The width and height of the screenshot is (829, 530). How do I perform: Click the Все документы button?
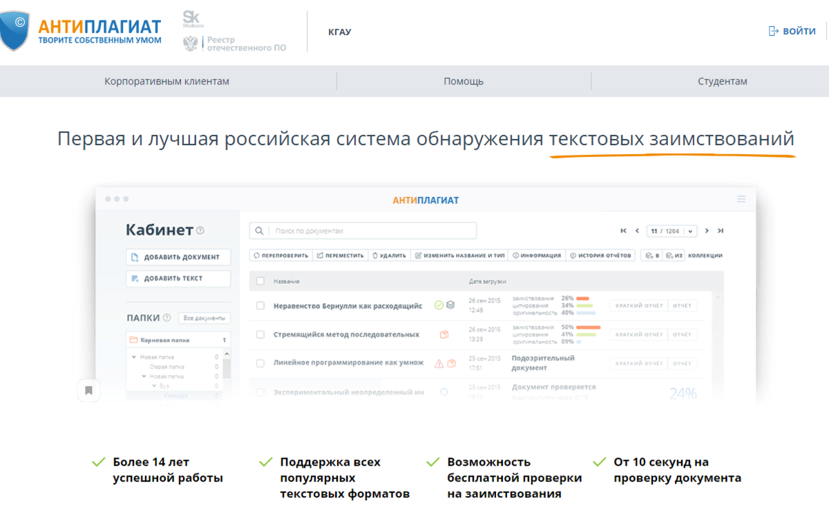pos(204,318)
